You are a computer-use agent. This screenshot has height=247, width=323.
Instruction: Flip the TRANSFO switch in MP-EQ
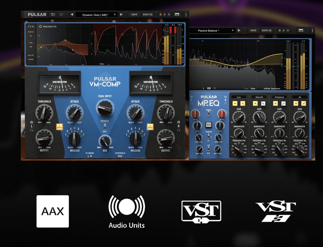(x=209, y=136)
